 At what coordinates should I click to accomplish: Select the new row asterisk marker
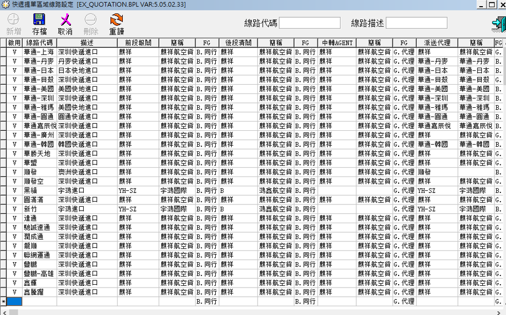(x=3, y=302)
